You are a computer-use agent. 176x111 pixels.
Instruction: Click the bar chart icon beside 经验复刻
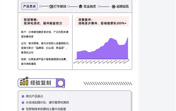[x=24, y=81]
